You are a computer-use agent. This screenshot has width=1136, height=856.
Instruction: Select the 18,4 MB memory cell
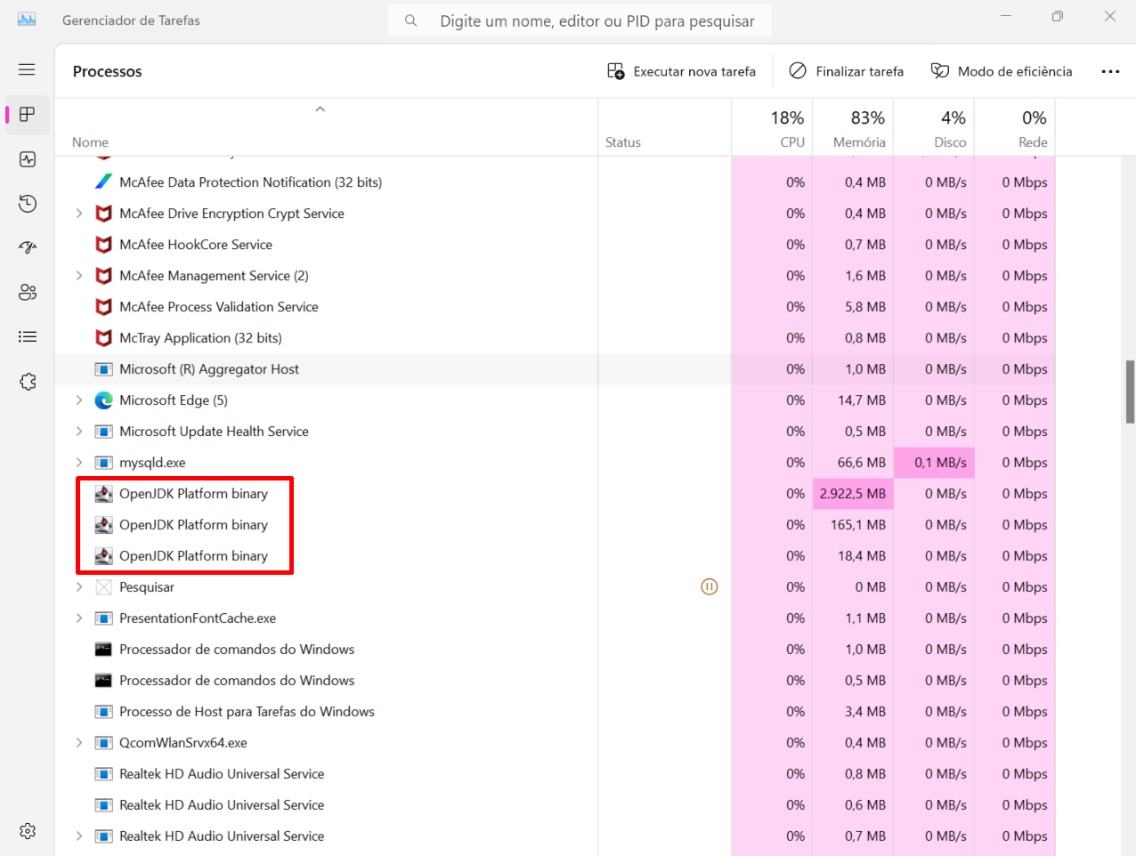[853, 556]
